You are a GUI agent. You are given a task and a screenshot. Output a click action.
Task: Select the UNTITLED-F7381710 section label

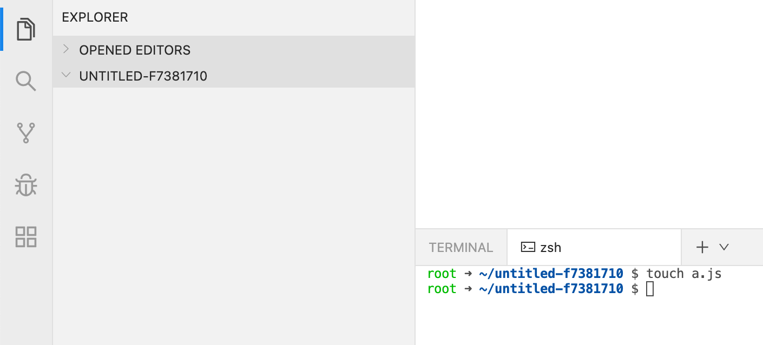click(x=143, y=76)
